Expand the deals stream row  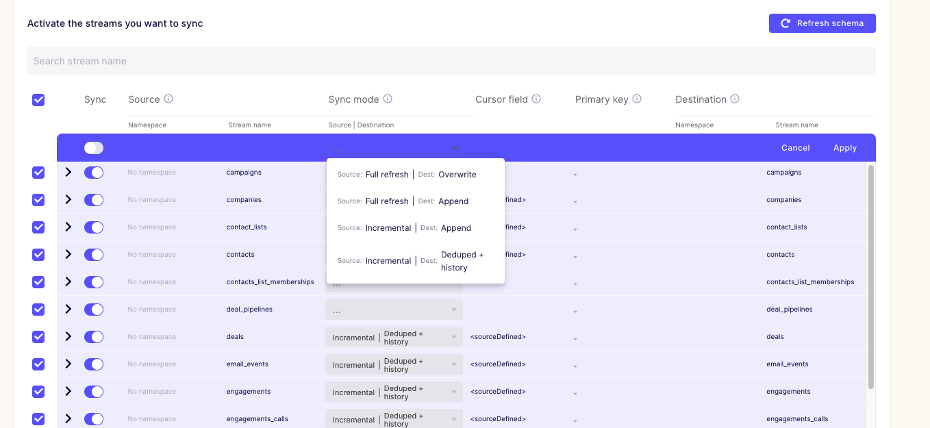point(68,336)
